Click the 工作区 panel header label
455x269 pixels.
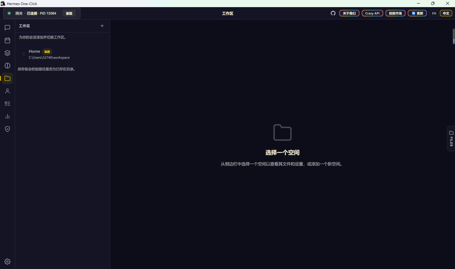(24, 26)
